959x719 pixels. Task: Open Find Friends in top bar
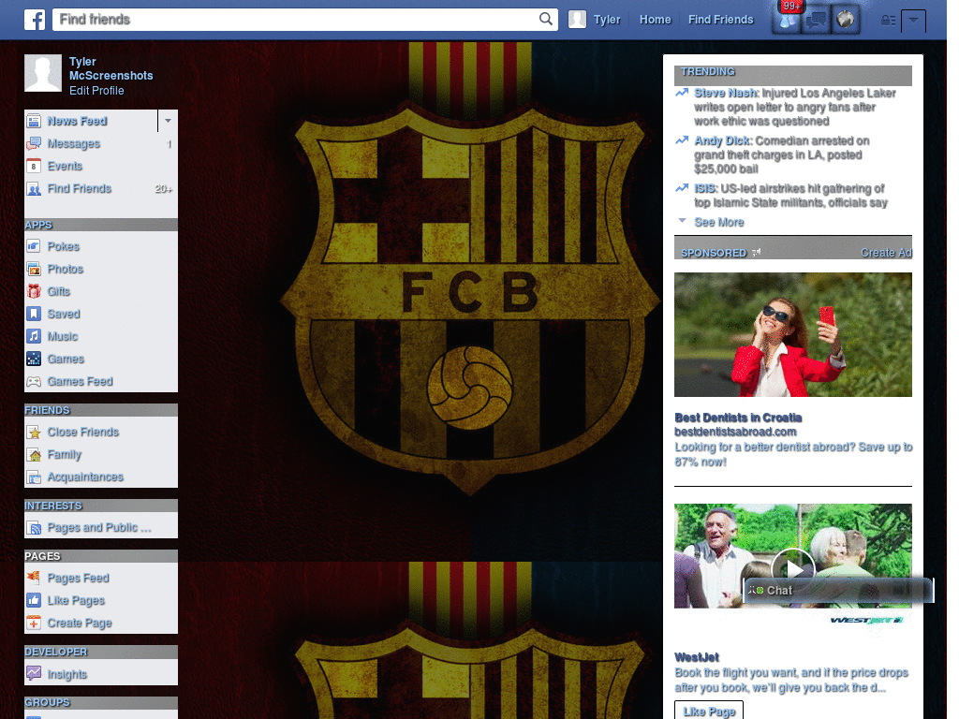tap(720, 20)
